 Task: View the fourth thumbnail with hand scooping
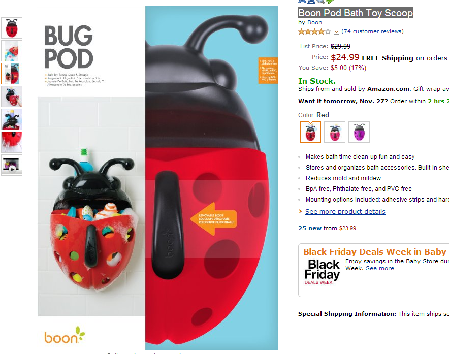[12, 97]
